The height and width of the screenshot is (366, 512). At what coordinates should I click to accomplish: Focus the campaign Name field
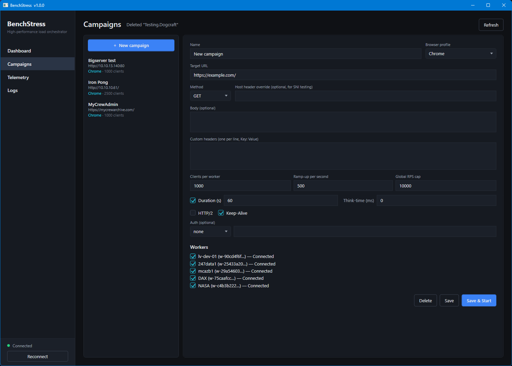click(x=306, y=54)
